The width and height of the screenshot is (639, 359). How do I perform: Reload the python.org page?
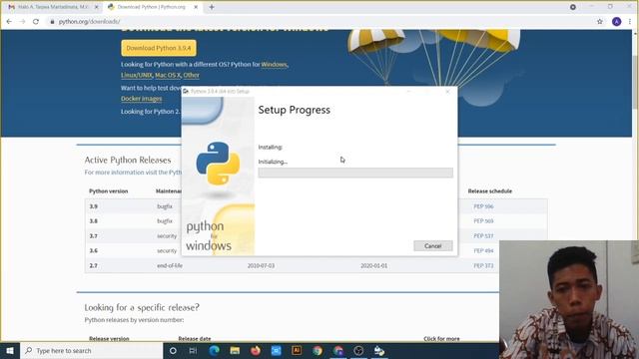[x=36, y=22]
